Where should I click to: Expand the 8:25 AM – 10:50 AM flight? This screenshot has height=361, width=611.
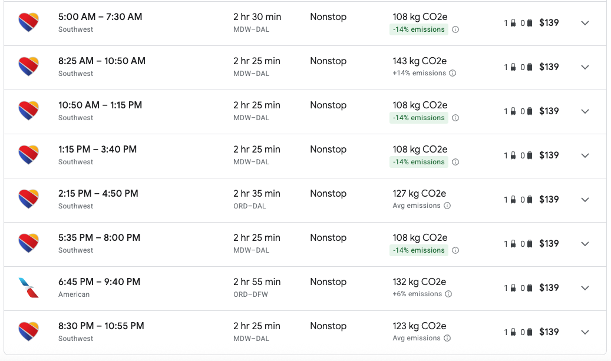pyautogui.click(x=585, y=67)
